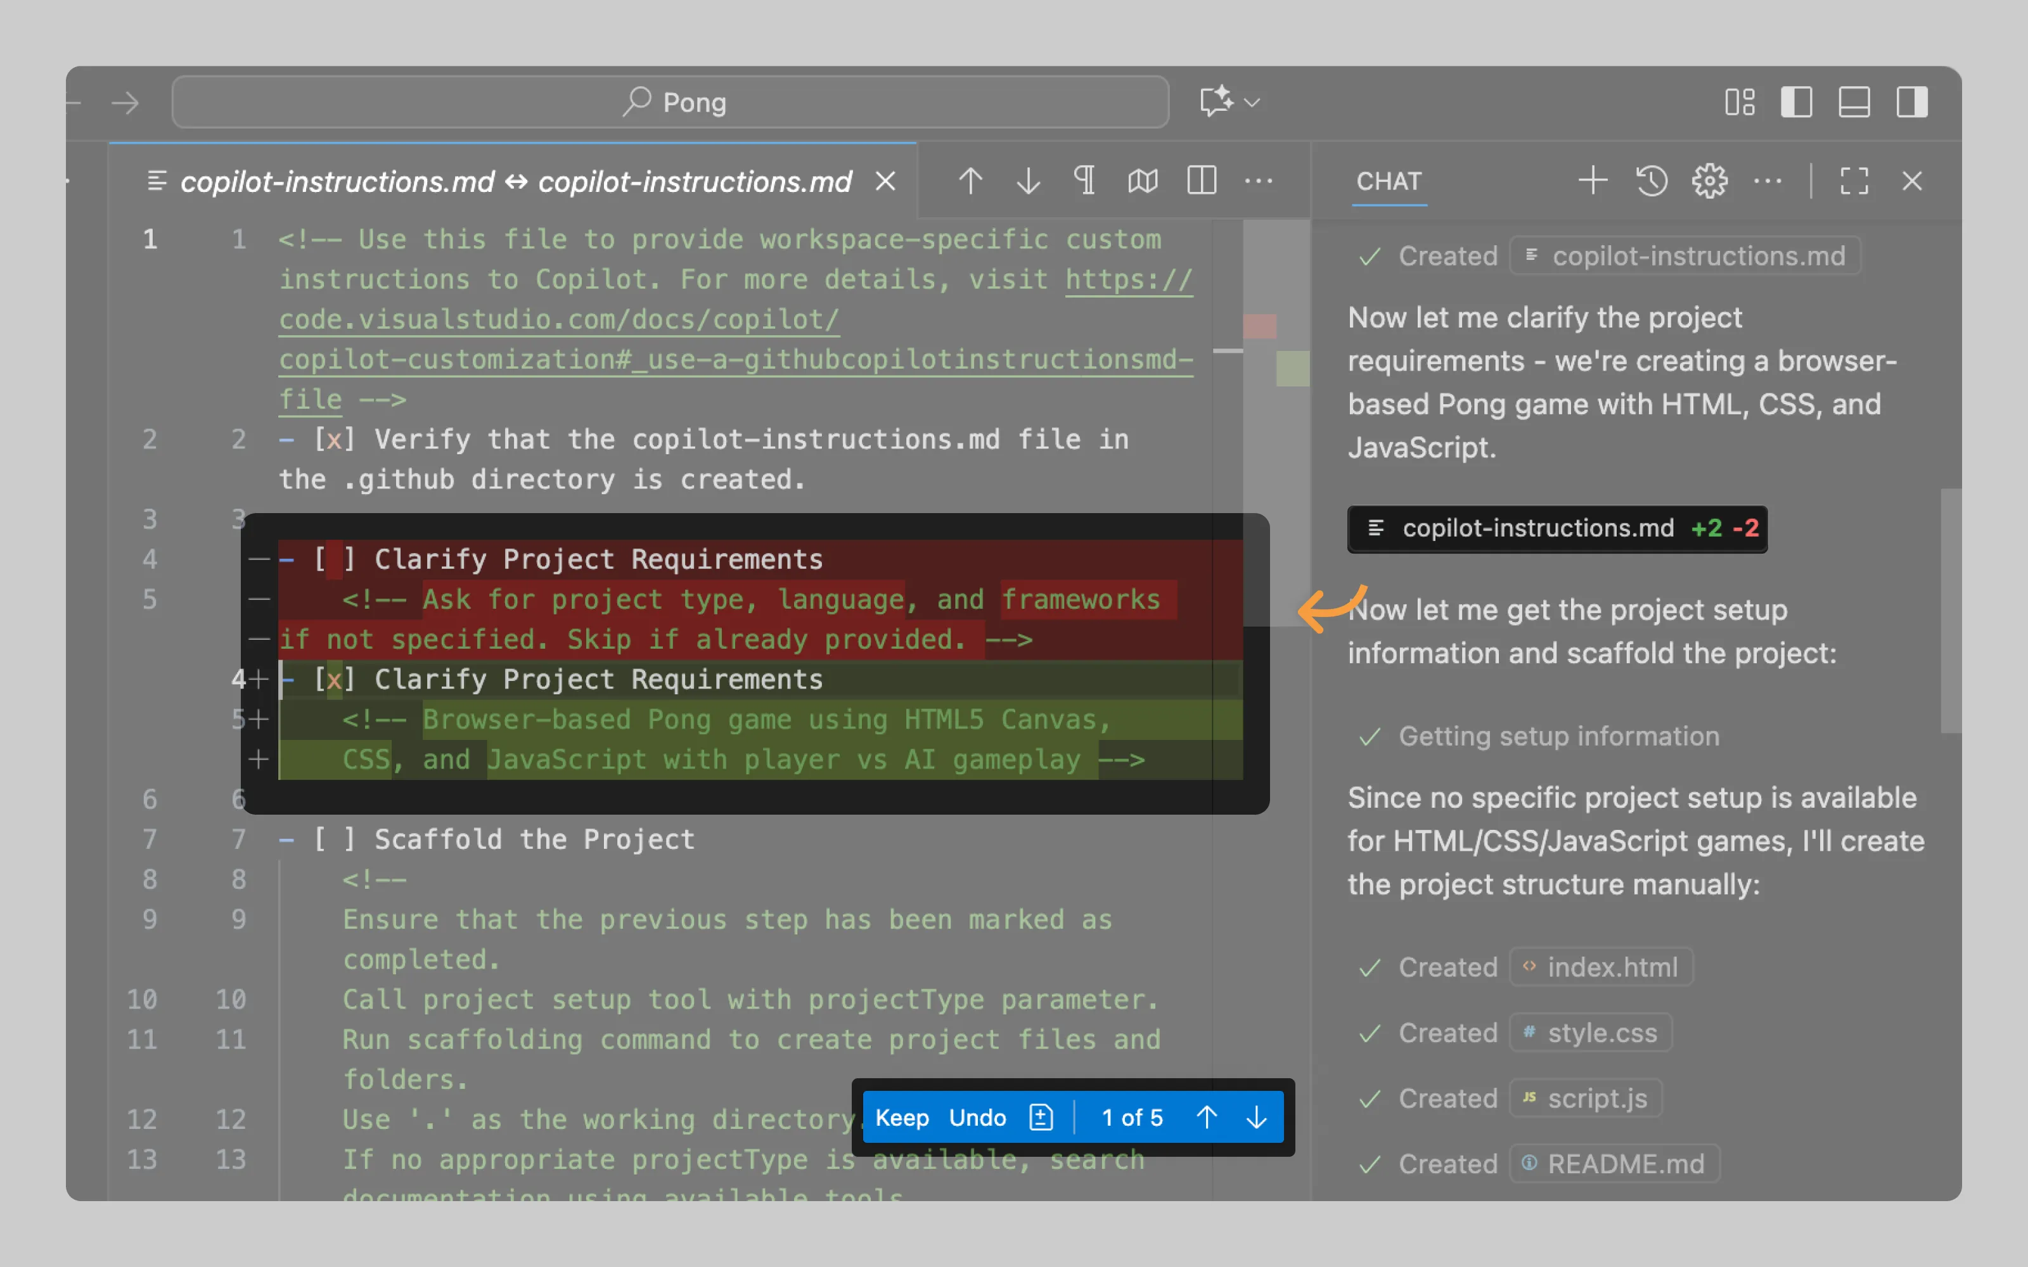Open chat panel more options ellipsis
Screen dimensions: 2028x1267
coord(1768,181)
